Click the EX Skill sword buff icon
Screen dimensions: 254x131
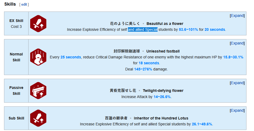38,24
